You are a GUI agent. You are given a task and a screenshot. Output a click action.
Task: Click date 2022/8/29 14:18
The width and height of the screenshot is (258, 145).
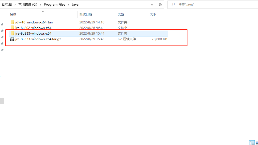[92, 22]
